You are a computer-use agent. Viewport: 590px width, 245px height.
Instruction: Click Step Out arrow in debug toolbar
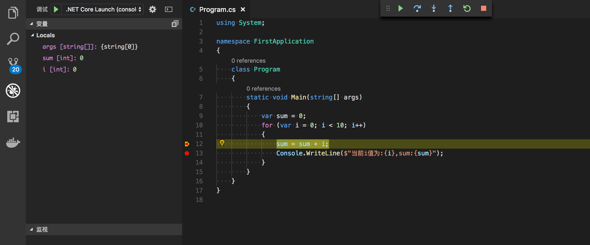click(x=450, y=9)
